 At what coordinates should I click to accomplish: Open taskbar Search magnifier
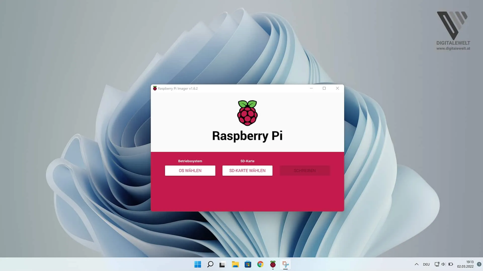[x=210, y=264]
